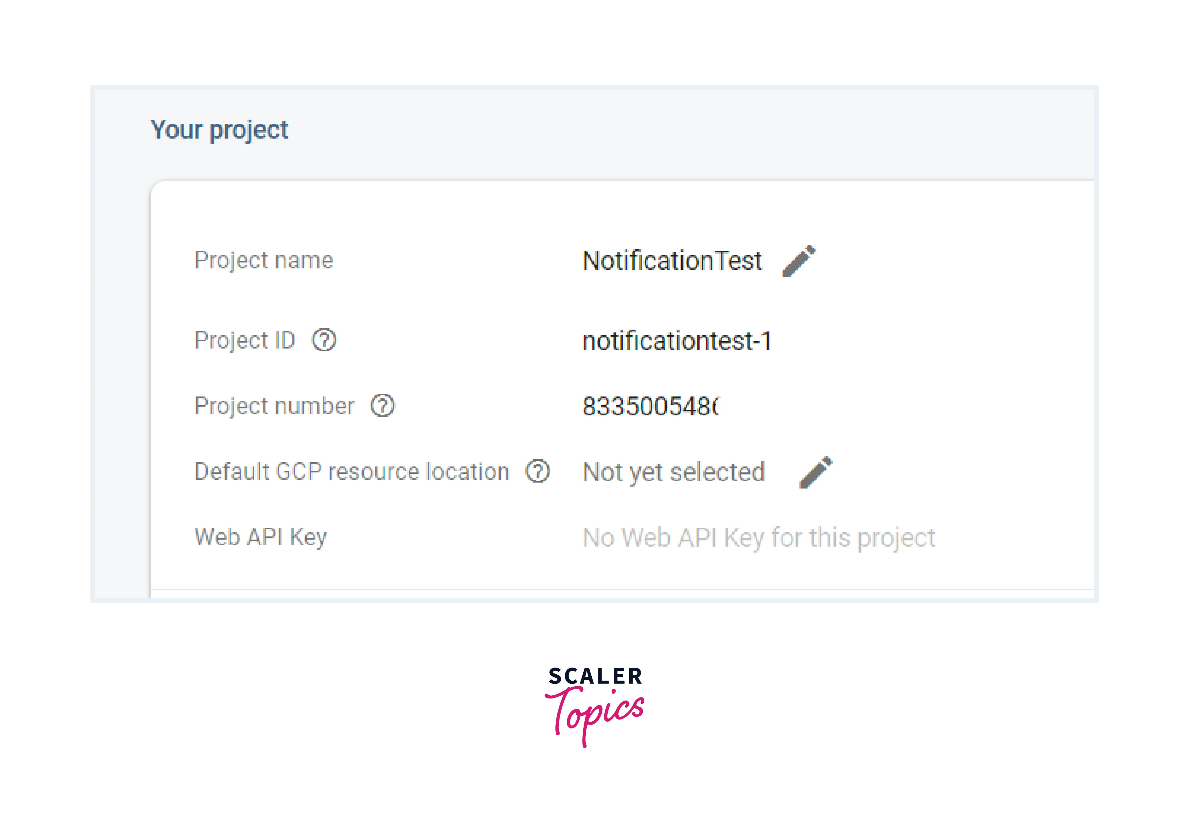The height and width of the screenshot is (815, 1189).
Task: Click the 'Your project' heading
Action: point(219,129)
